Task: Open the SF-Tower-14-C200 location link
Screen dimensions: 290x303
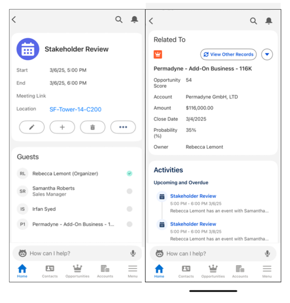Action: (x=75, y=110)
